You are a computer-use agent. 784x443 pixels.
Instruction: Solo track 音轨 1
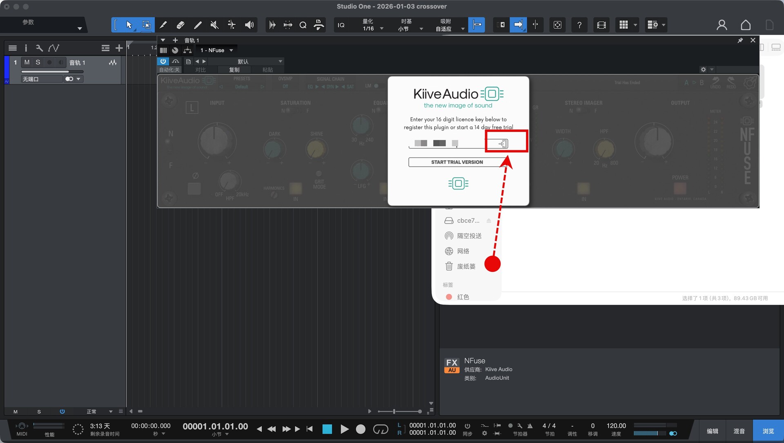38,62
